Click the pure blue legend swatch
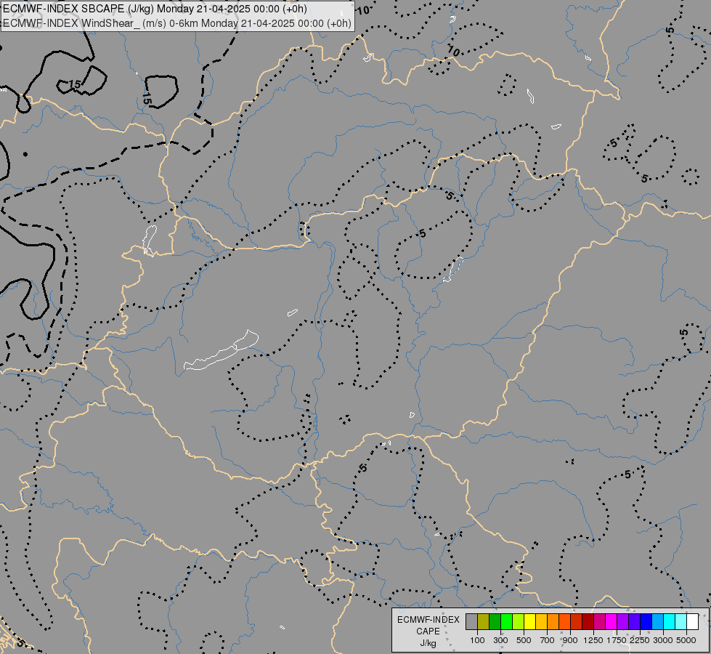Screen dimensions: 711x654 tap(646, 621)
